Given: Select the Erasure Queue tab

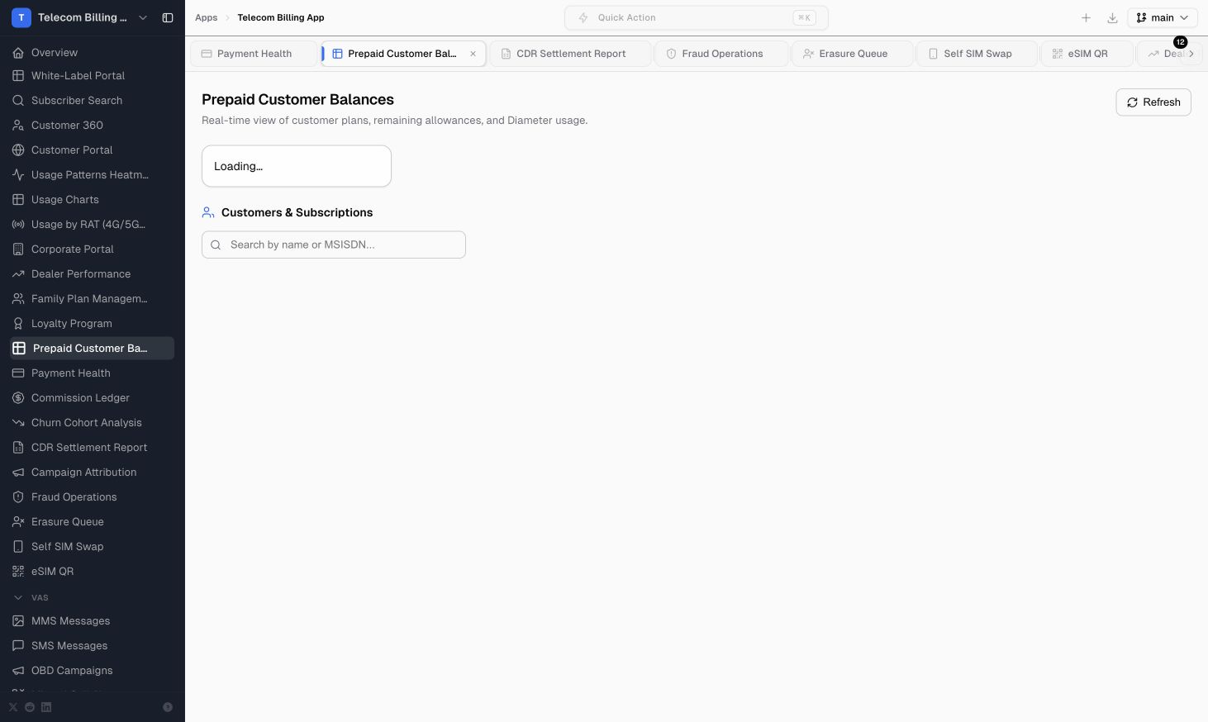Looking at the screenshot, I should pos(853,54).
